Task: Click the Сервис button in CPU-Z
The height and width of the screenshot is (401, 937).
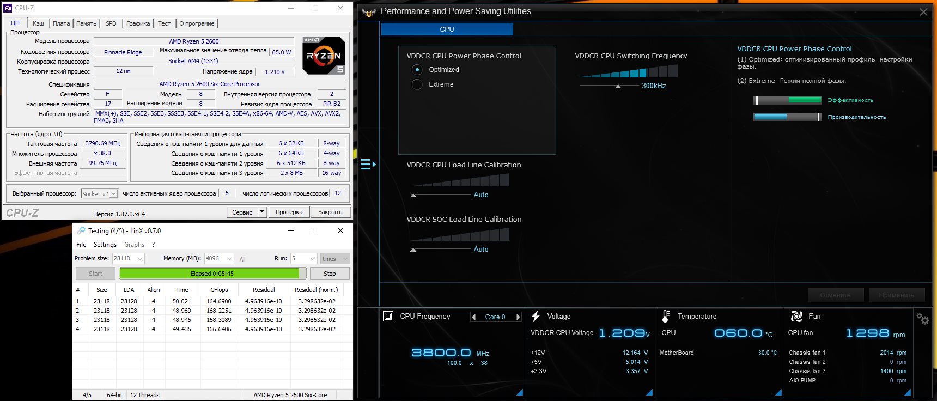Action: 242,212
